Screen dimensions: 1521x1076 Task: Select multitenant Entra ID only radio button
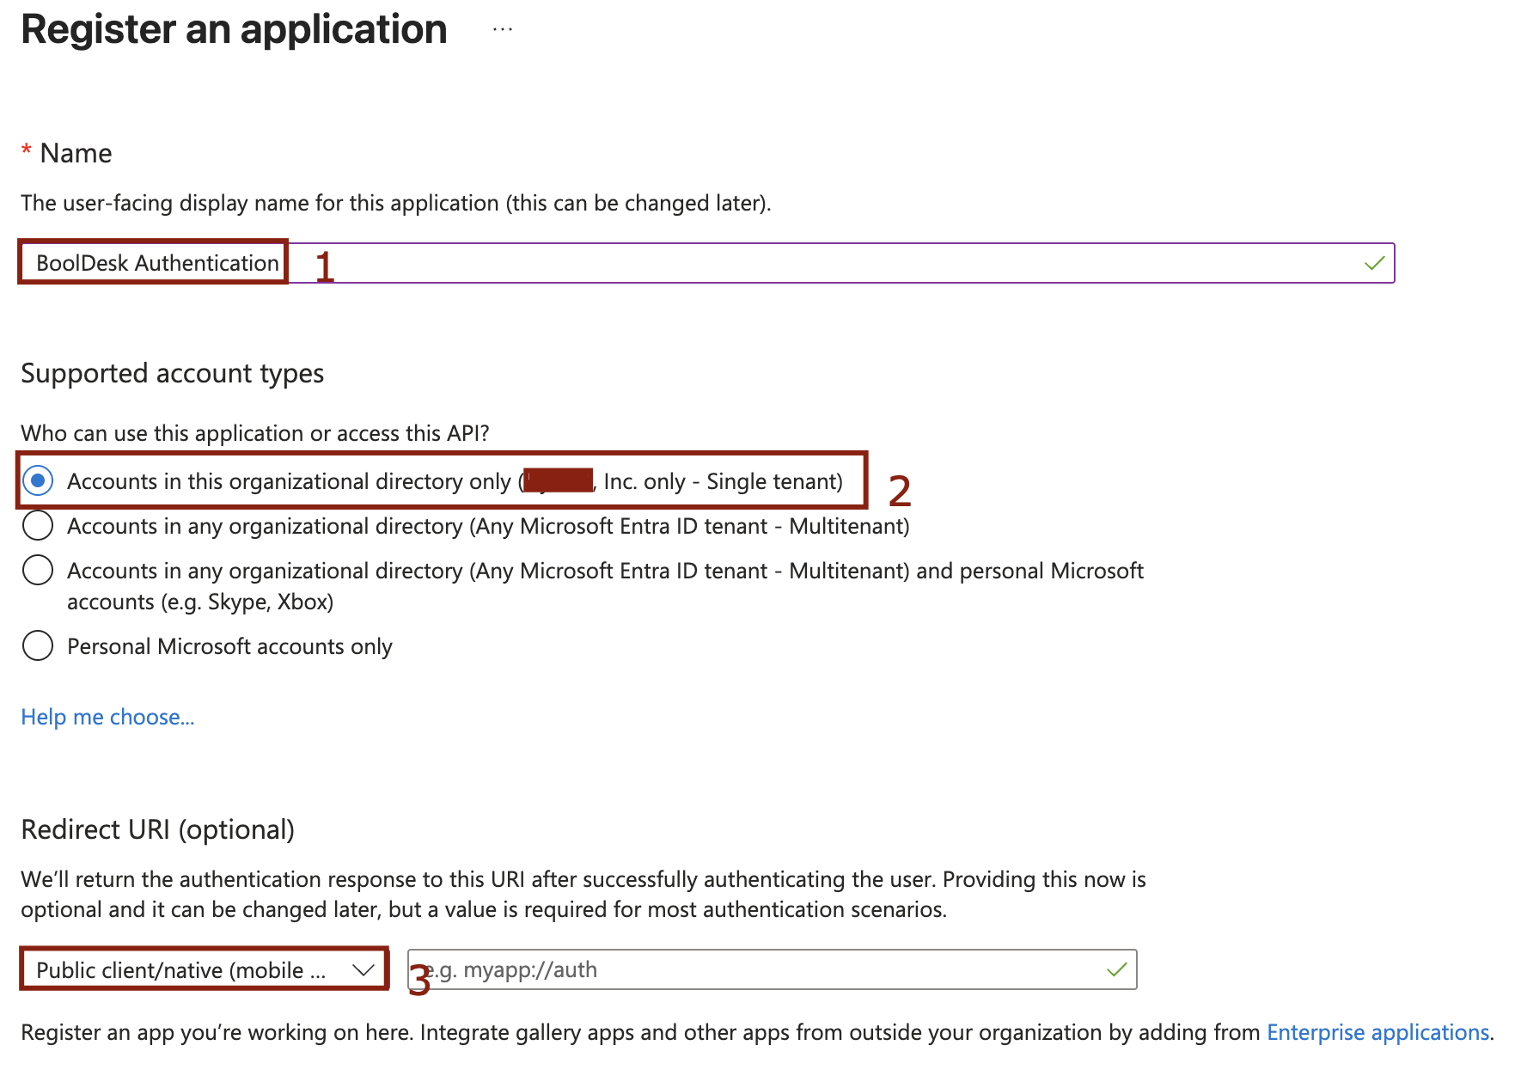tap(38, 525)
